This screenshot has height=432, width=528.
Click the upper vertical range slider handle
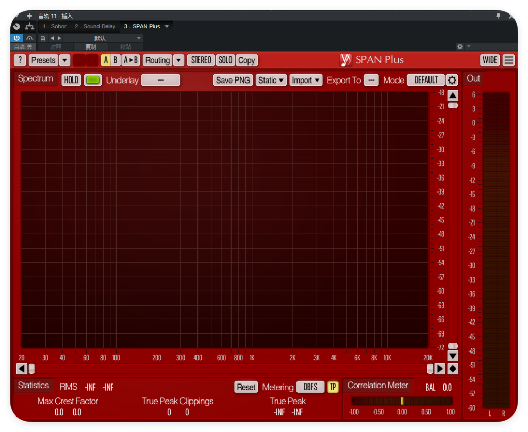453,105
